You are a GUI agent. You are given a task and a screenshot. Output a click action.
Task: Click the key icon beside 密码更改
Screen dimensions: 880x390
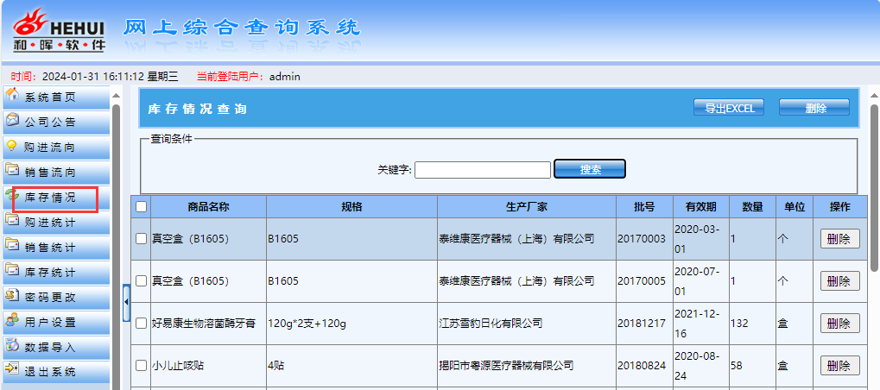point(12,296)
